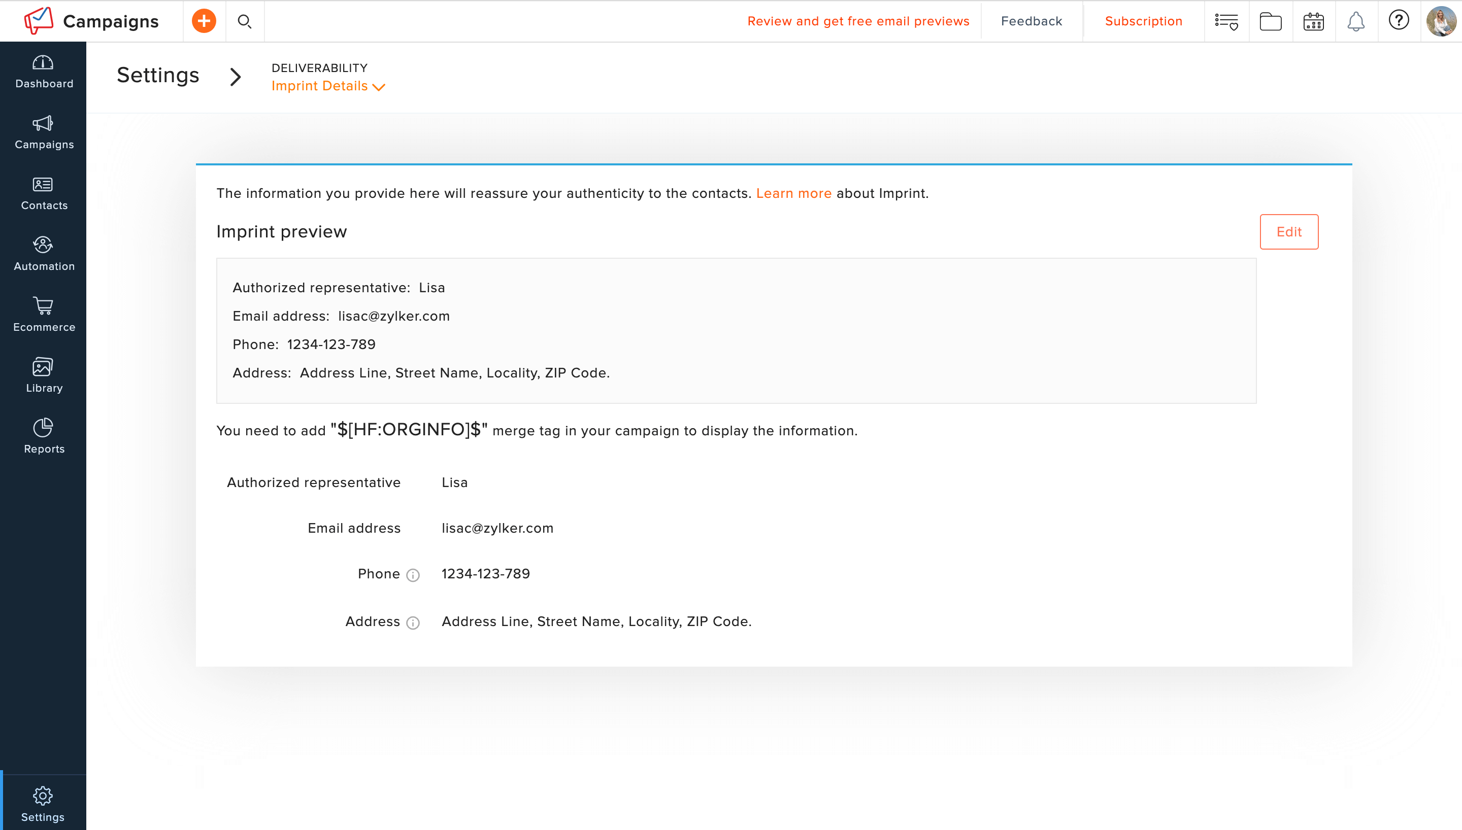Click the Imprint preview heading

[x=281, y=231]
